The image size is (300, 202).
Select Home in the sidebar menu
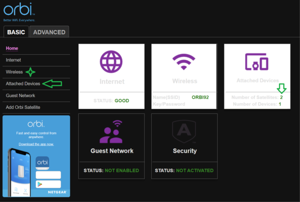coord(12,48)
